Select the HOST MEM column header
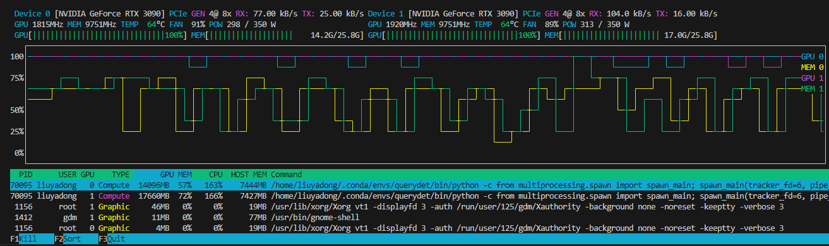829x246 pixels. point(249,174)
